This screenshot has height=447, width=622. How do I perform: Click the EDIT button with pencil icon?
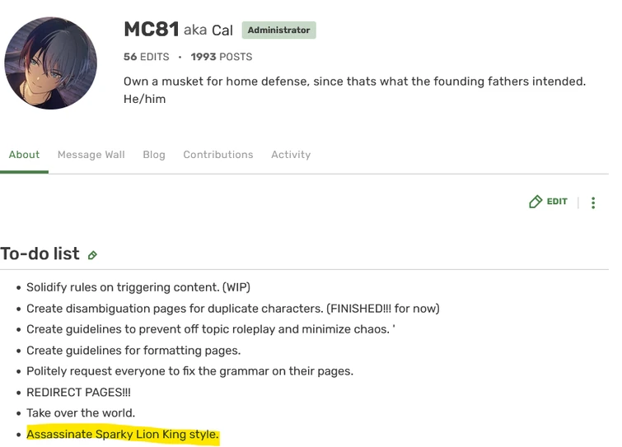tap(549, 202)
